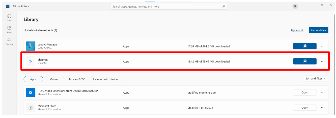Select the Movies & TV filter tab
The height and width of the screenshot is (118, 336).
(x=77, y=79)
